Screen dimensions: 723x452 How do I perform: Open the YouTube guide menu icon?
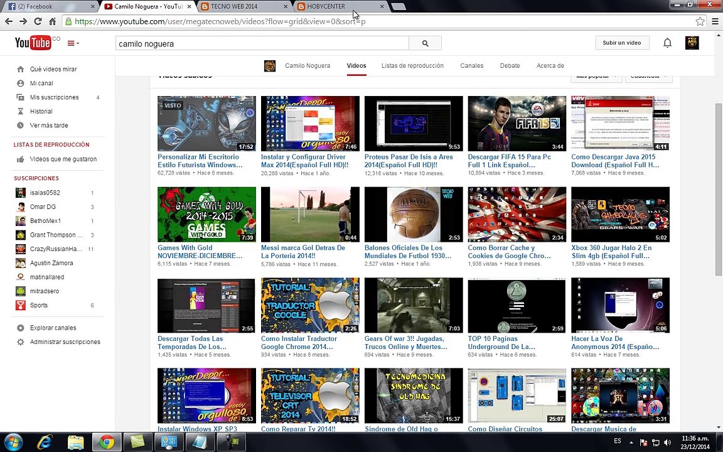point(73,43)
